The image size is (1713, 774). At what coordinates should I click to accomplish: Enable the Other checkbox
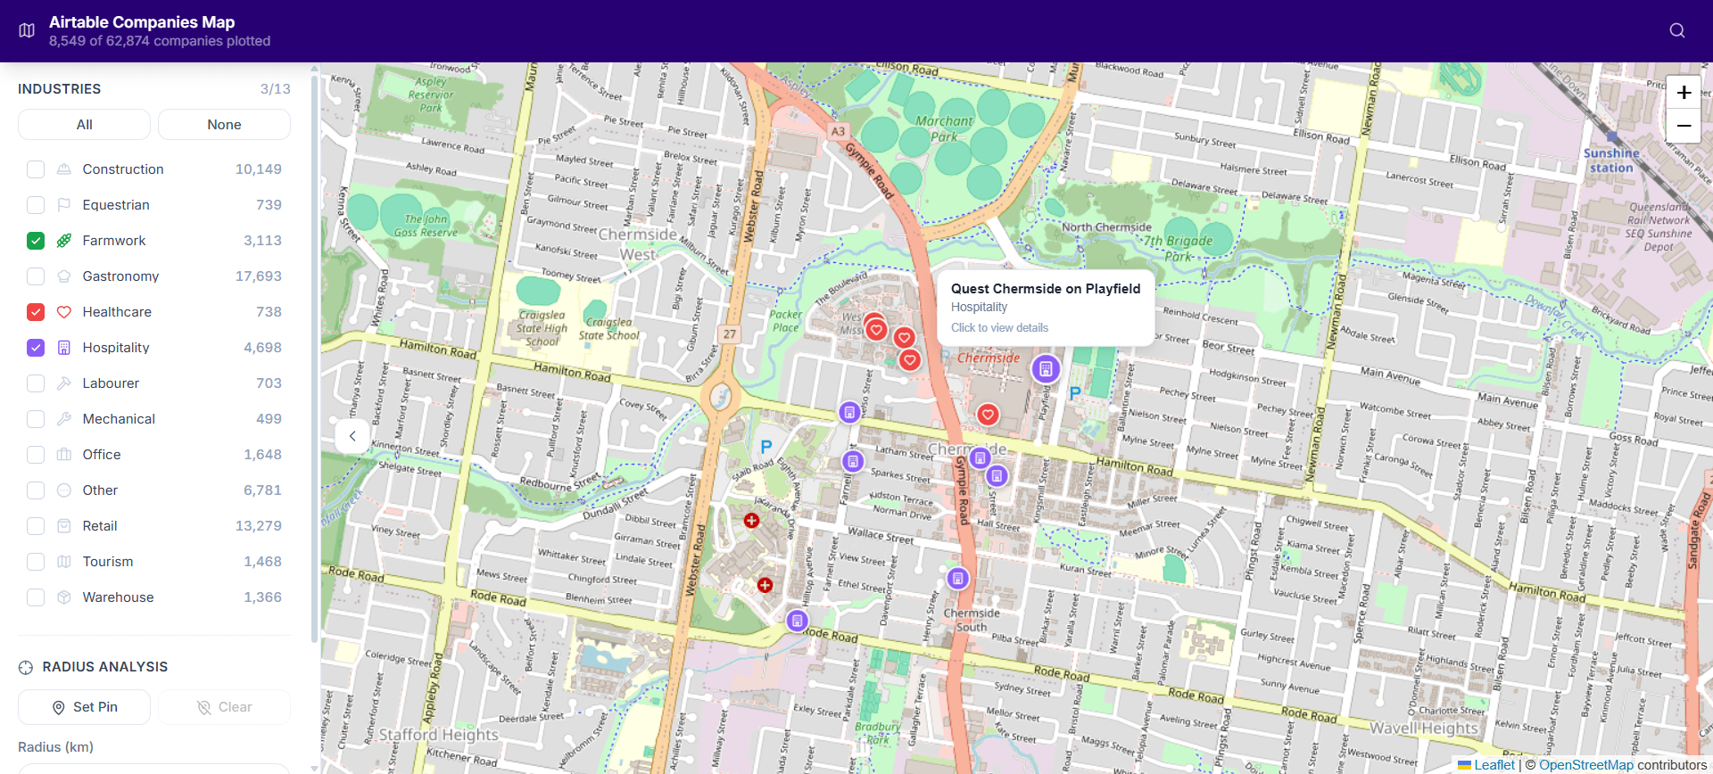click(x=36, y=490)
